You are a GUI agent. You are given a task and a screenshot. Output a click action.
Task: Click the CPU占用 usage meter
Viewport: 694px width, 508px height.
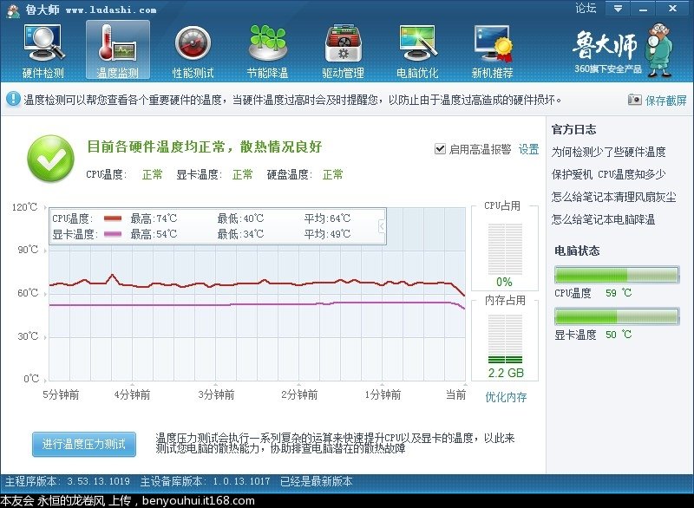[505, 249]
